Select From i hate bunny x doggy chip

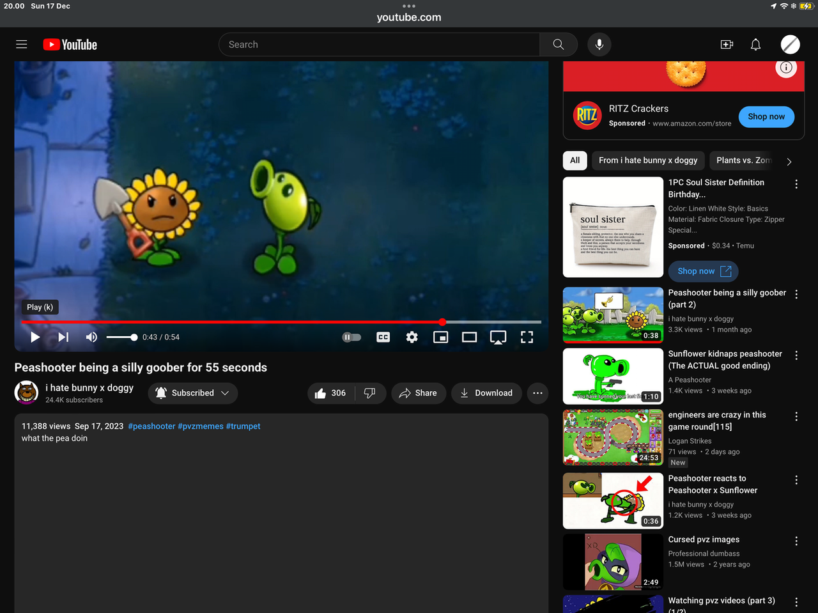648,160
